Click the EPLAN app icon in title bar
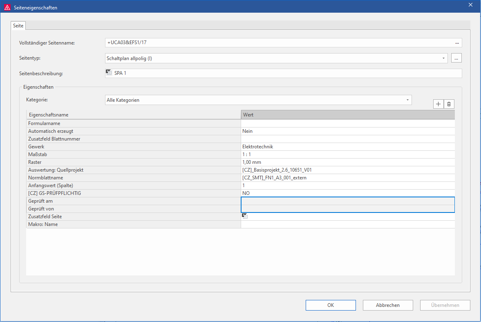This screenshot has height=322, width=481. [x=7, y=7]
